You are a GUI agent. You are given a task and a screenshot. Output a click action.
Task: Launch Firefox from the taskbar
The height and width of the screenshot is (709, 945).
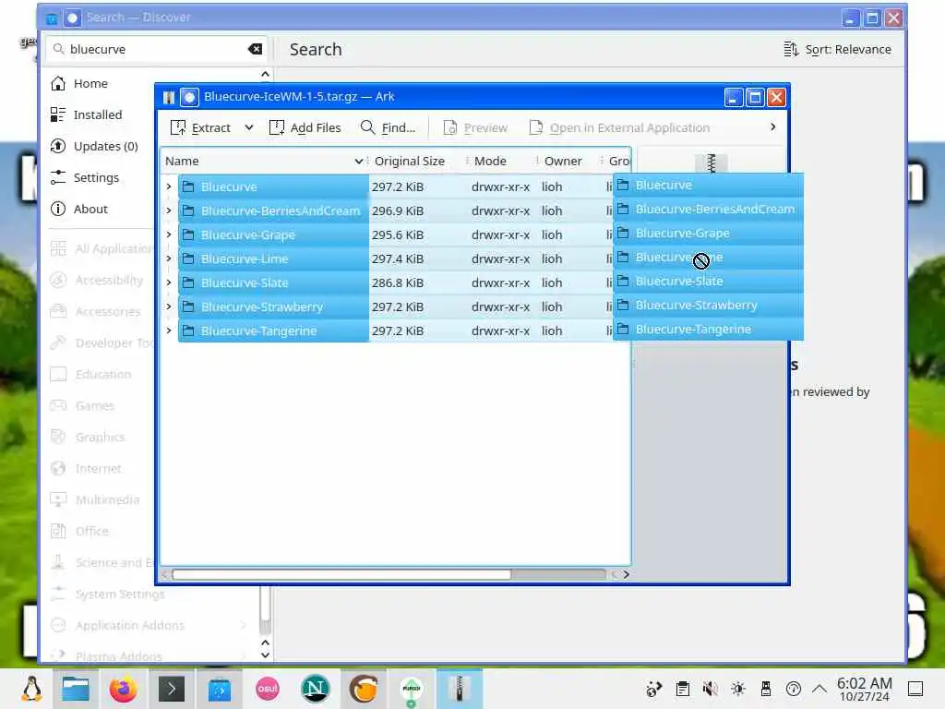click(124, 689)
